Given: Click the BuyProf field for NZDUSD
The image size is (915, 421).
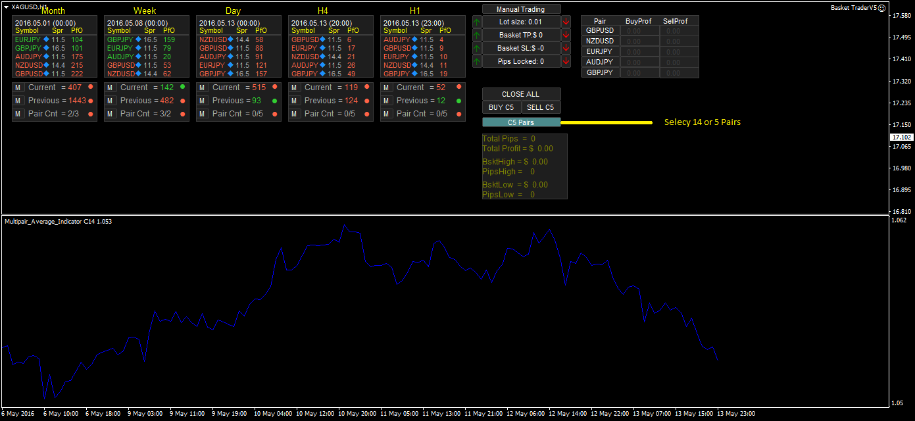Looking at the screenshot, I should (640, 41).
